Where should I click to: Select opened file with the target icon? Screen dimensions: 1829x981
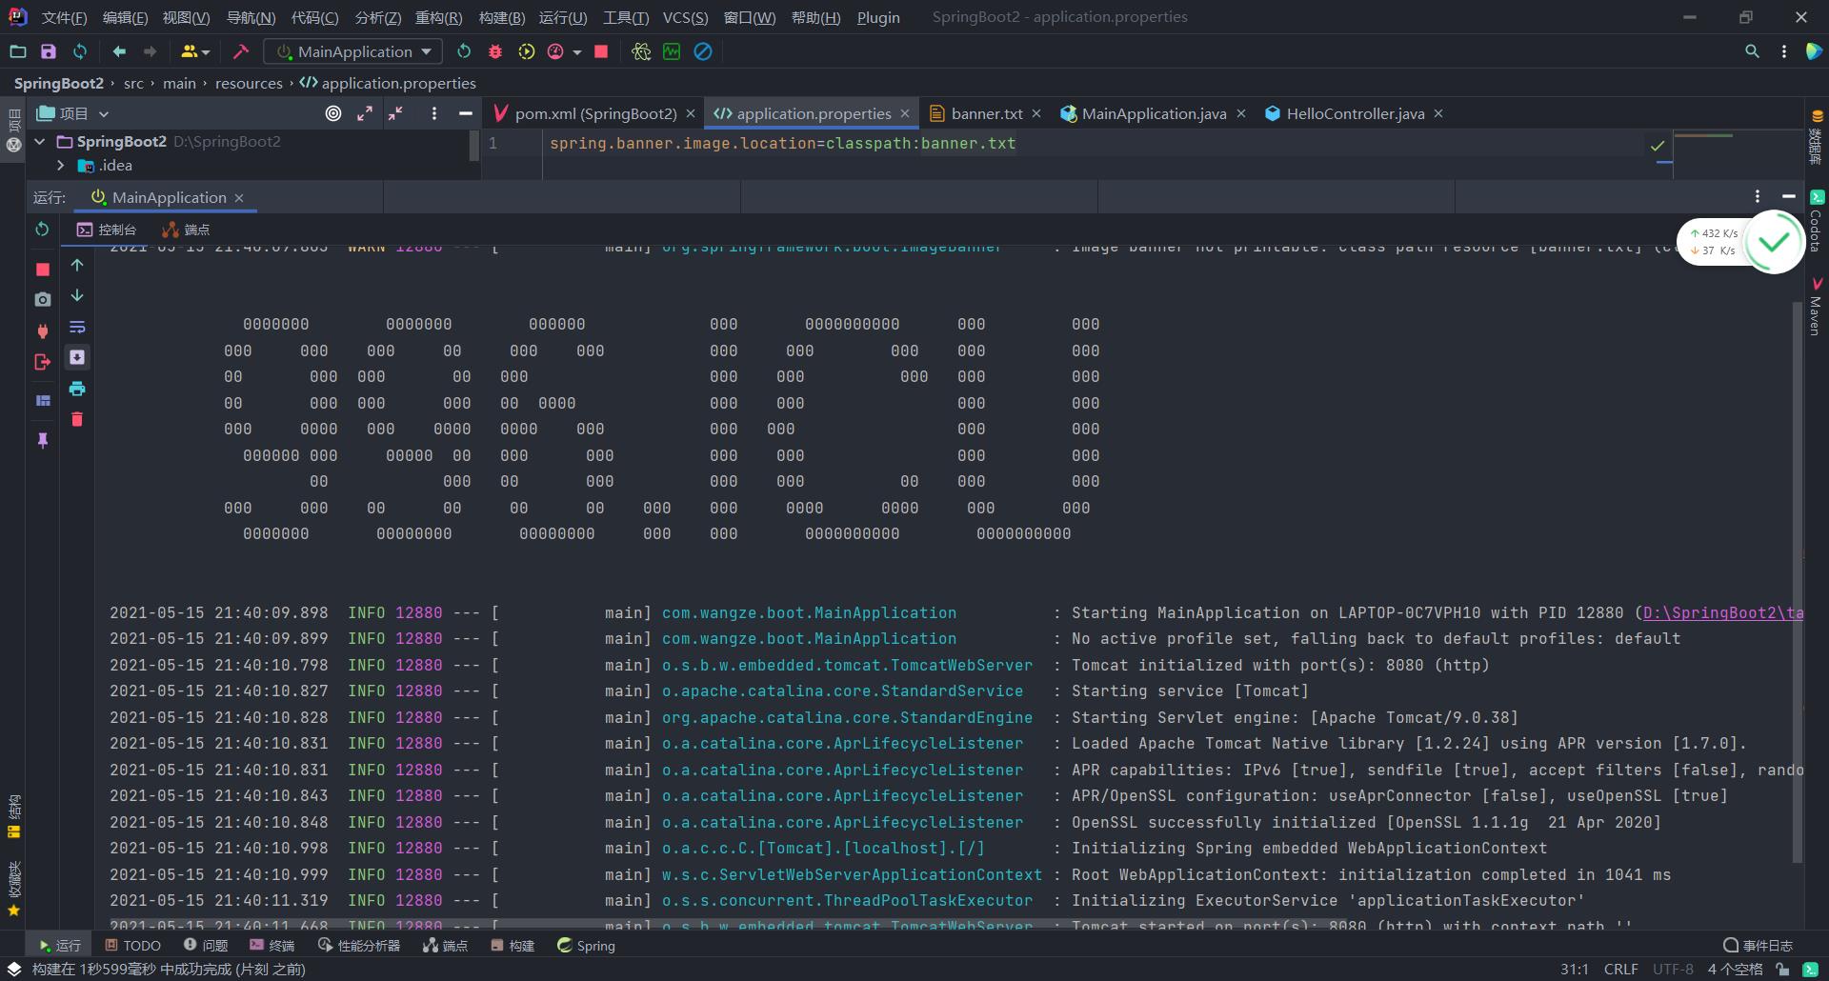click(x=333, y=113)
